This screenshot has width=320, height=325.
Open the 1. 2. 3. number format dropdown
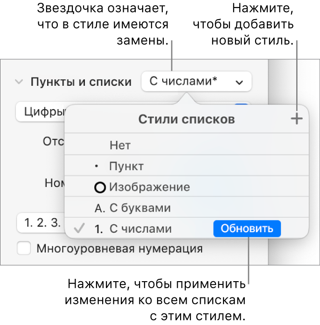41,223
